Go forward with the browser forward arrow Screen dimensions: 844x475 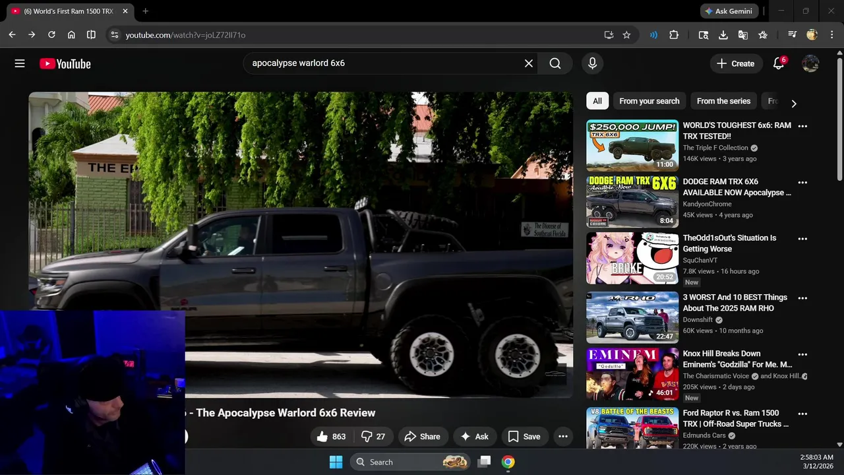(31, 35)
